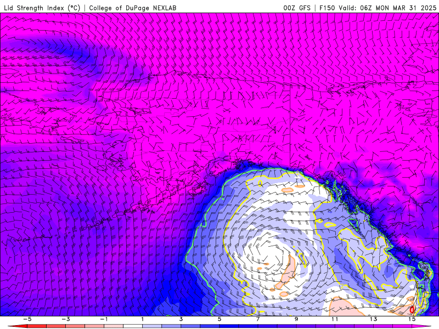Screen dimensions: 439x329
Task: Click the 7 value on the color scale
Action: [x=258, y=319]
